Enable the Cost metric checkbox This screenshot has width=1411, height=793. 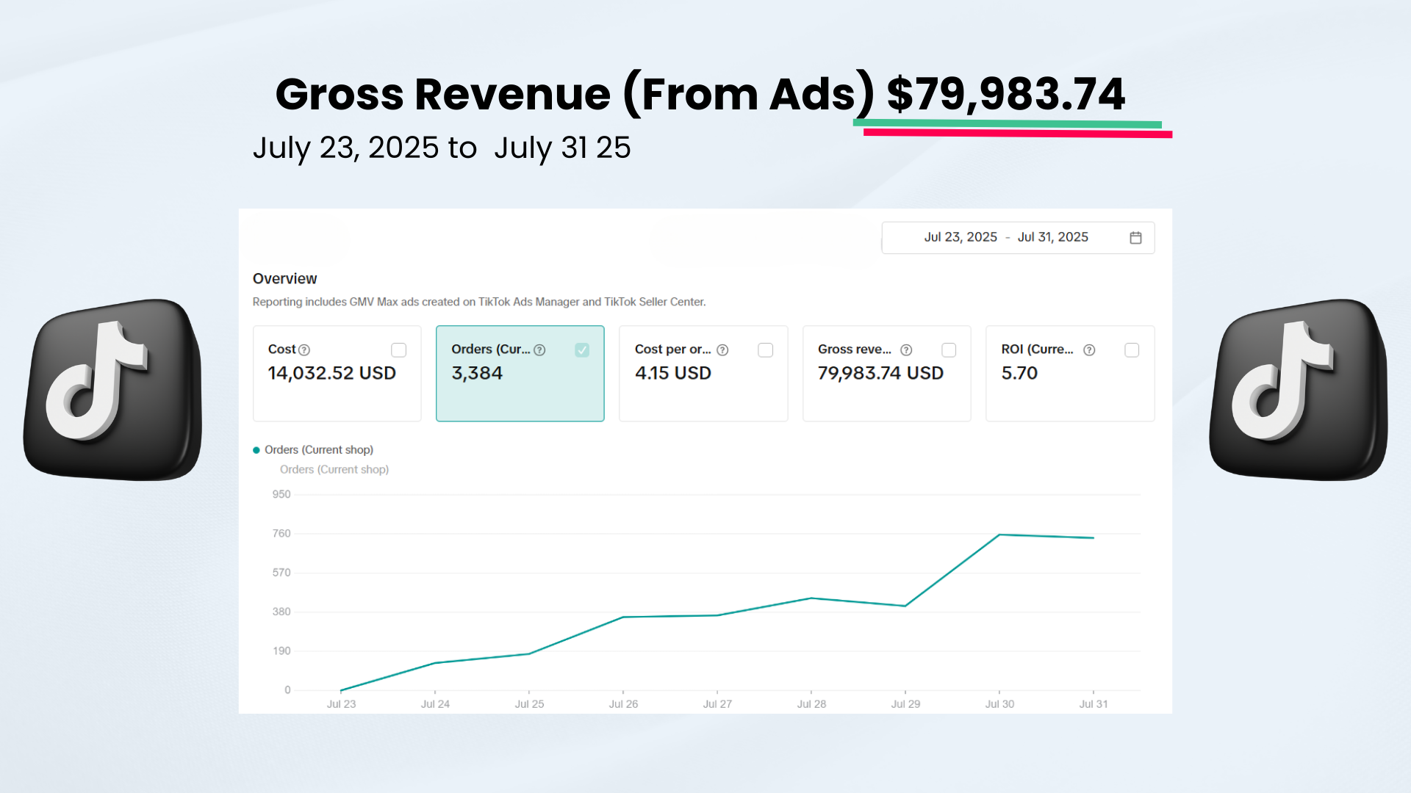tap(399, 350)
